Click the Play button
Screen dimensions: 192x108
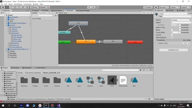point(89,7)
